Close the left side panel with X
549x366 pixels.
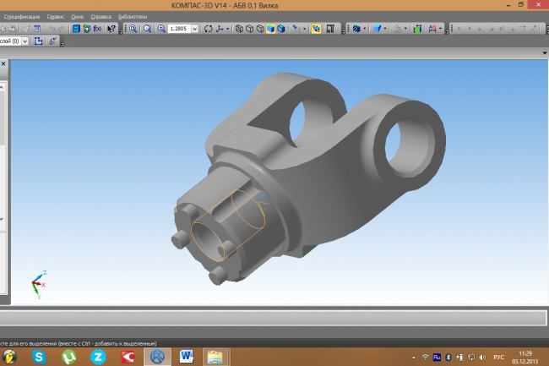click(x=3, y=63)
